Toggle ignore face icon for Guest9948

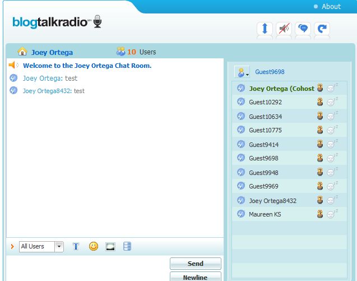click(332, 172)
